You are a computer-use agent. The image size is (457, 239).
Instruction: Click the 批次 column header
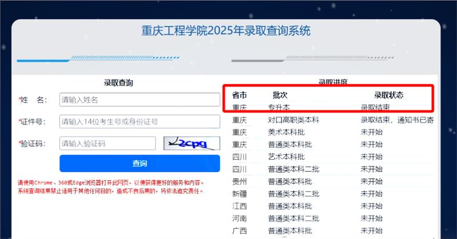[280, 95]
